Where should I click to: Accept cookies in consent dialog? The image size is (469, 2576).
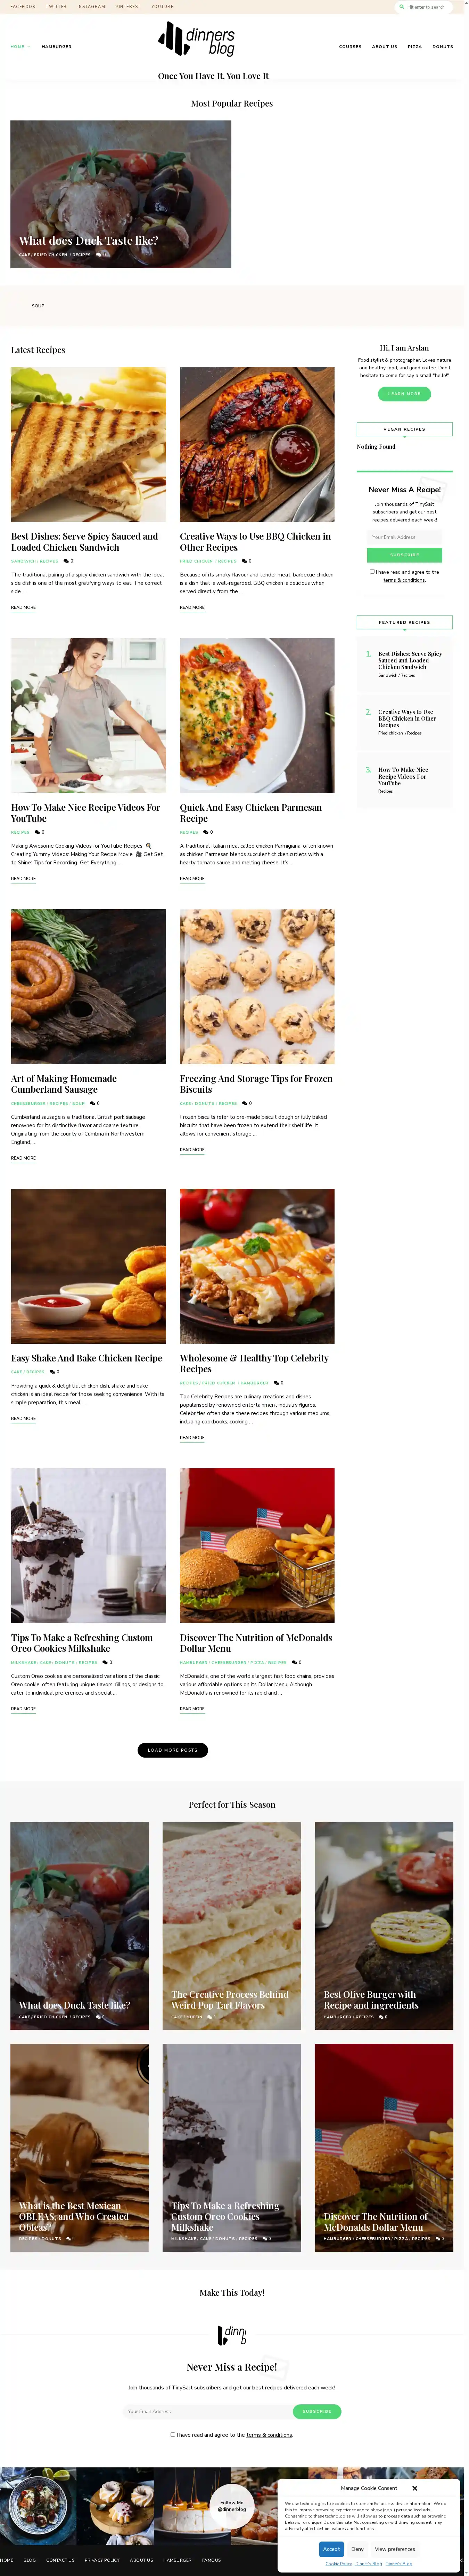331,2549
